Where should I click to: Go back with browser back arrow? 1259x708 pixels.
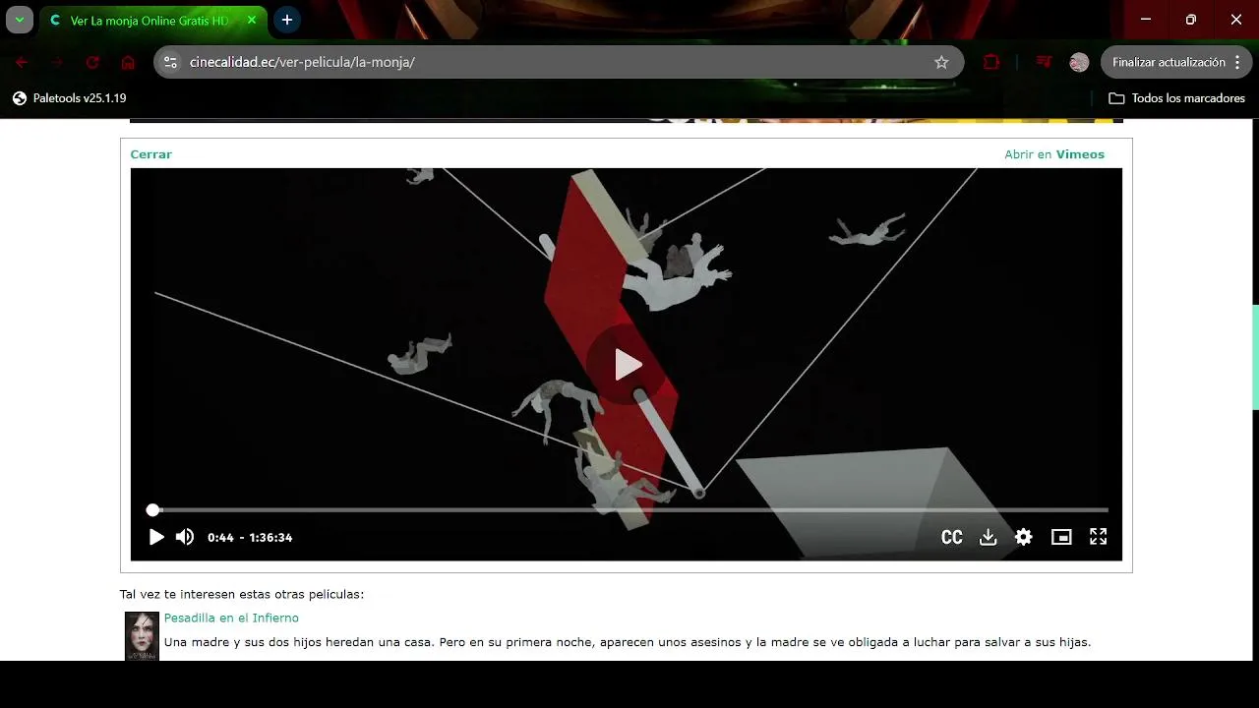pyautogui.click(x=22, y=62)
